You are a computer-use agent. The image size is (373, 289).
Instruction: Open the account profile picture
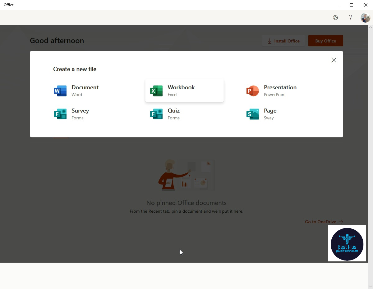(365, 18)
